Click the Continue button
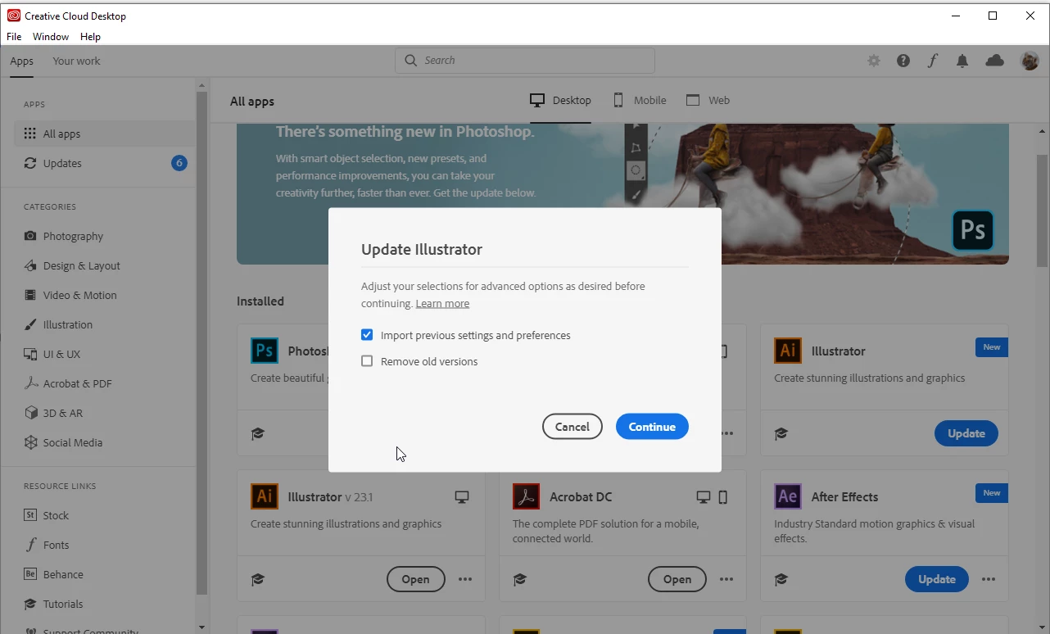The width and height of the screenshot is (1050, 634). pos(652,427)
